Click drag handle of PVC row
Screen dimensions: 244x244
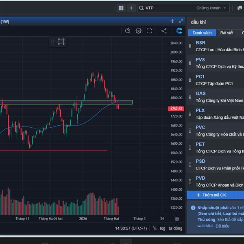pyautogui.click(x=190, y=131)
